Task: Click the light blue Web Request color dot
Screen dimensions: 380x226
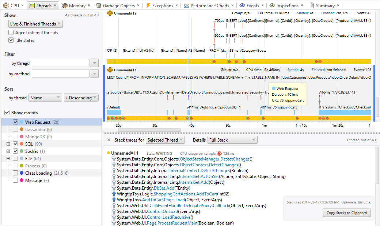Action: (x=22, y=122)
